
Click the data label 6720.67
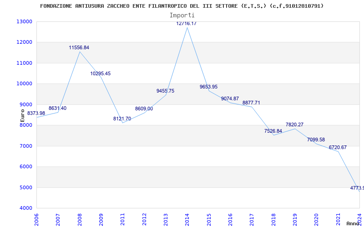338,147
